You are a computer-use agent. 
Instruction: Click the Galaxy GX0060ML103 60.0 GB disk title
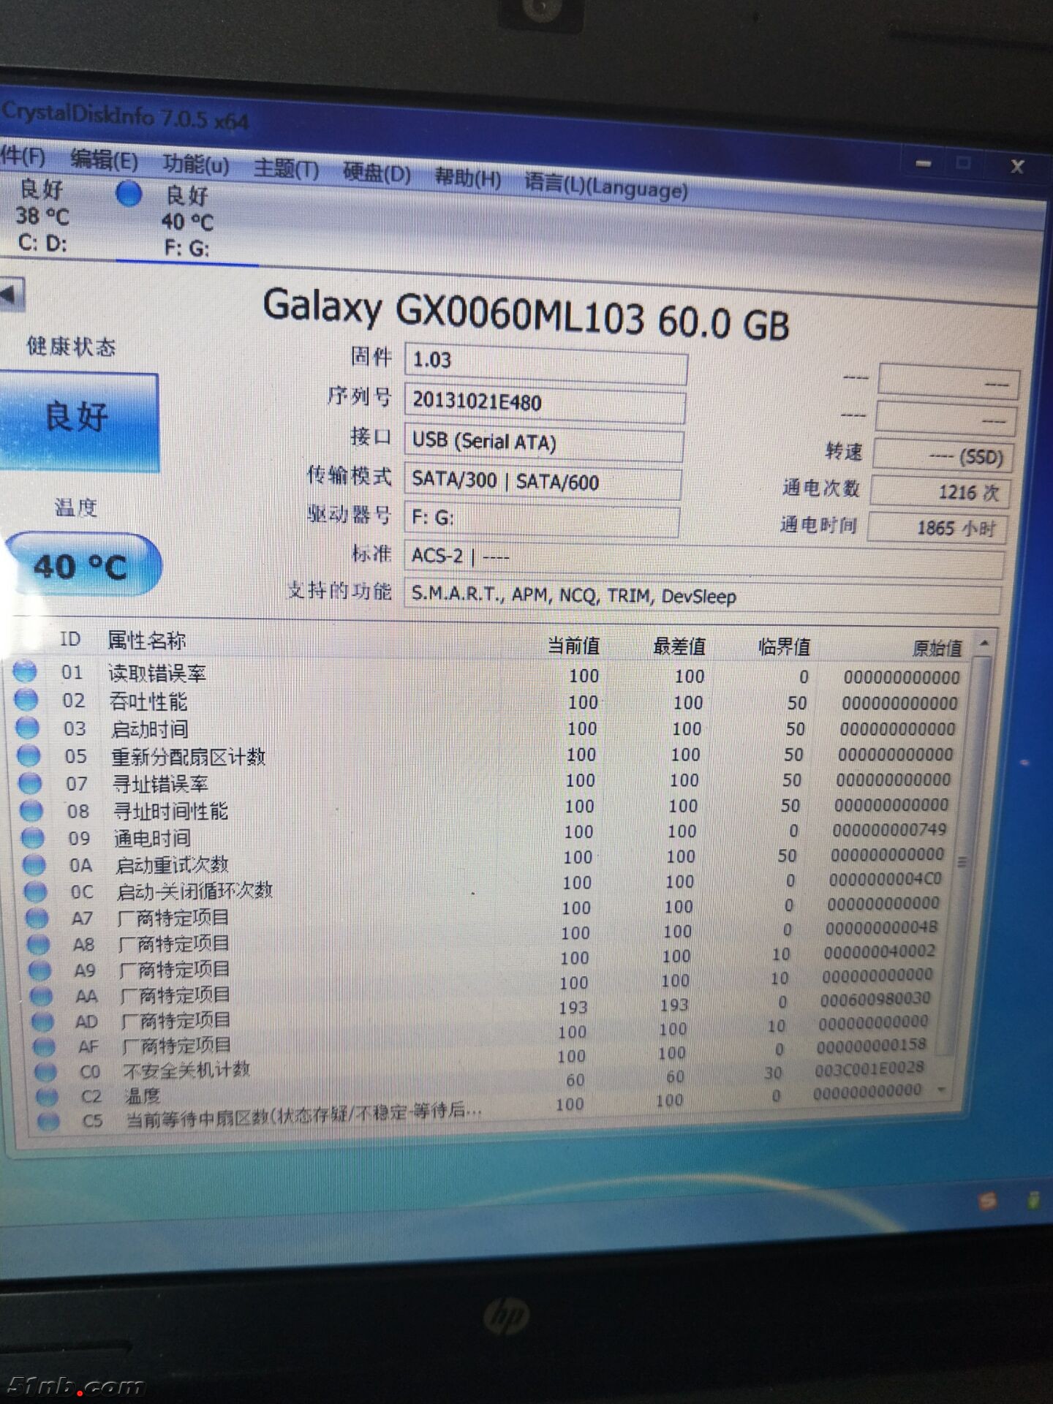[x=526, y=315]
